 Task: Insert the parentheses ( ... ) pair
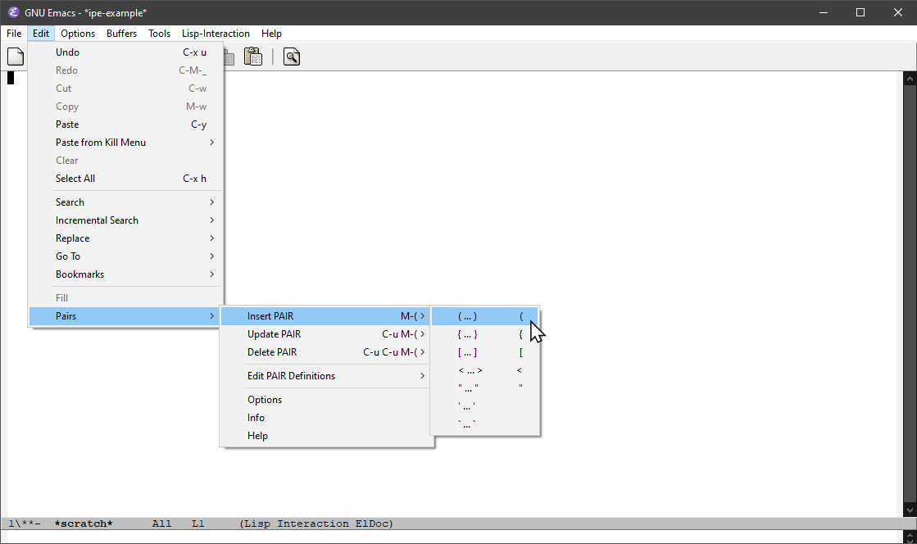click(x=485, y=316)
